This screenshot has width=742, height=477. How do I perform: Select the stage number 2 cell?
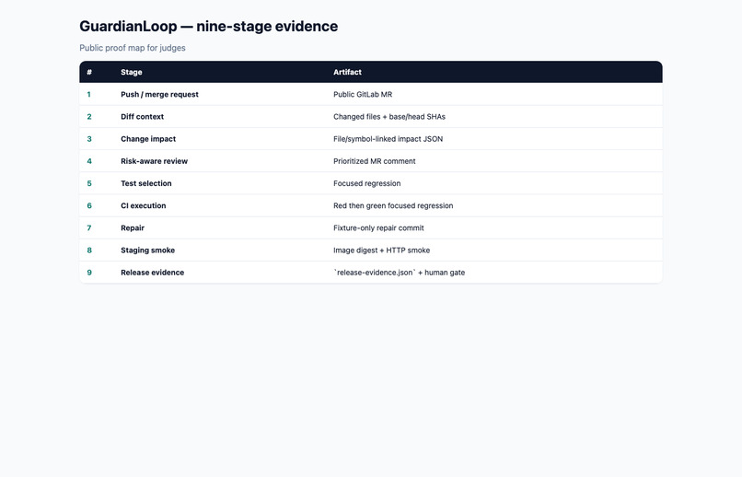[x=89, y=116]
